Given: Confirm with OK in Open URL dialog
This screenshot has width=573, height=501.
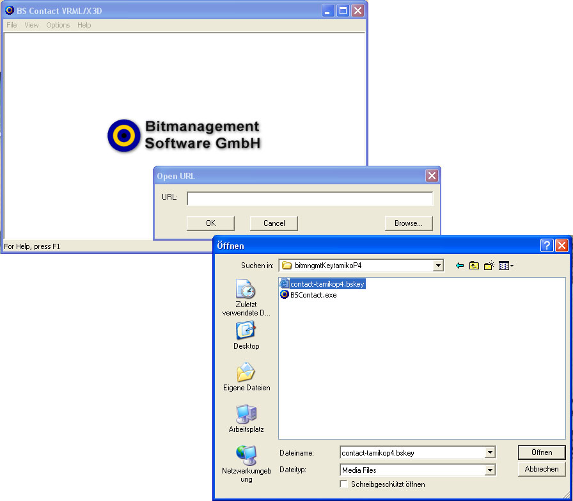Looking at the screenshot, I should pyautogui.click(x=210, y=223).
